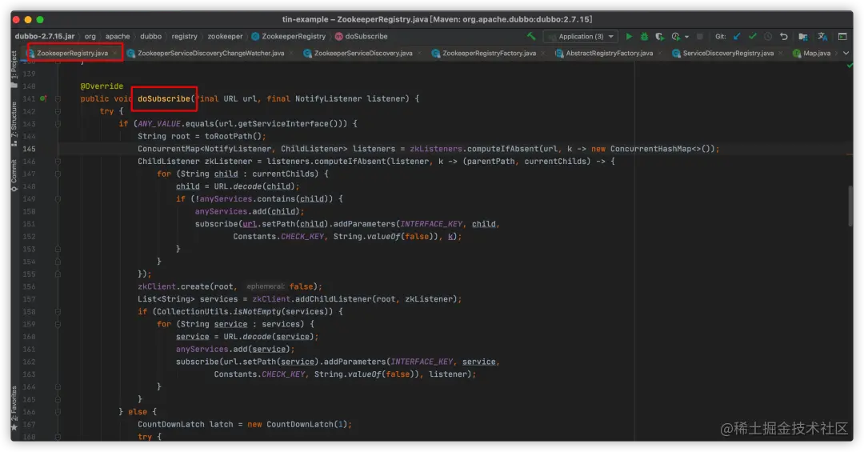Viewport: 864px width, 452px height.
Task: Open the Commit tool window sidebar tab
Action: [x=14, y=175]
